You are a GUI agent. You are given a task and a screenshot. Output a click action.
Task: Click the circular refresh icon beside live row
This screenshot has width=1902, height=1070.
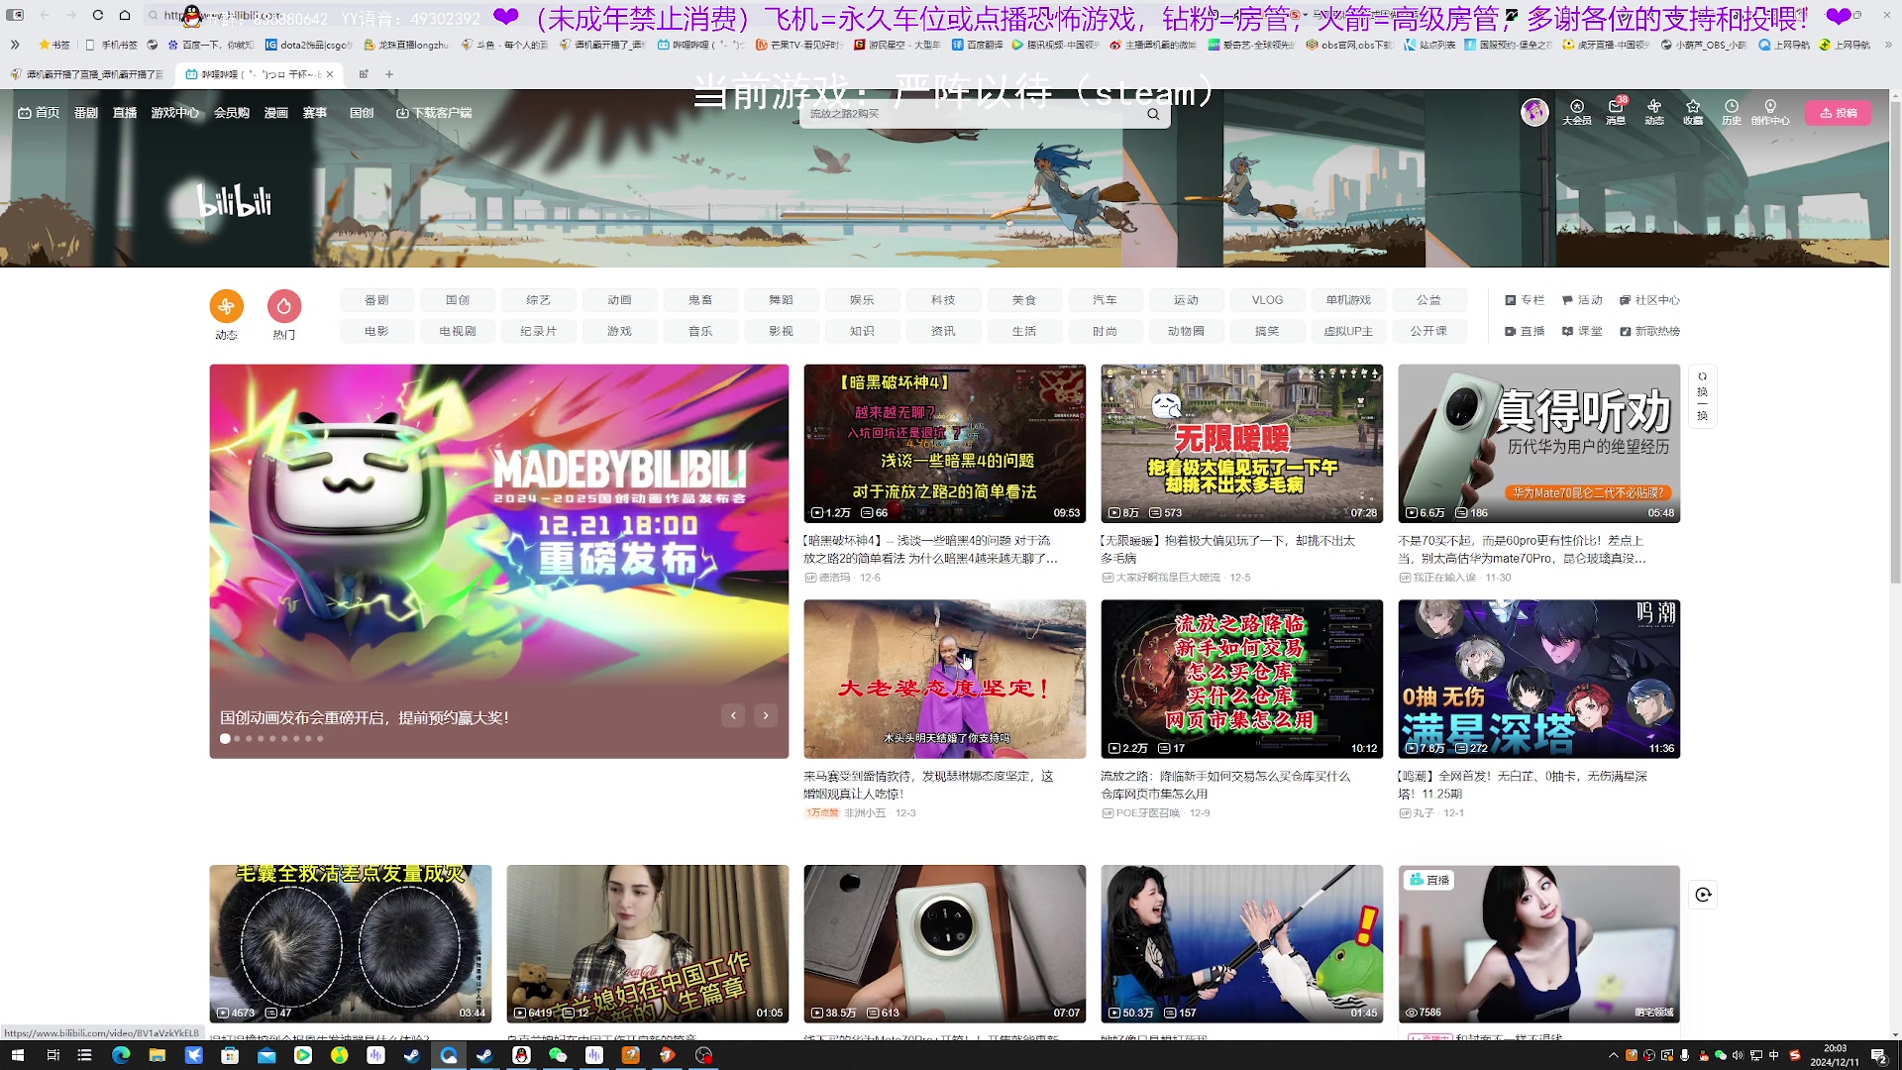pyautogui.click(x=1703, y=895)
